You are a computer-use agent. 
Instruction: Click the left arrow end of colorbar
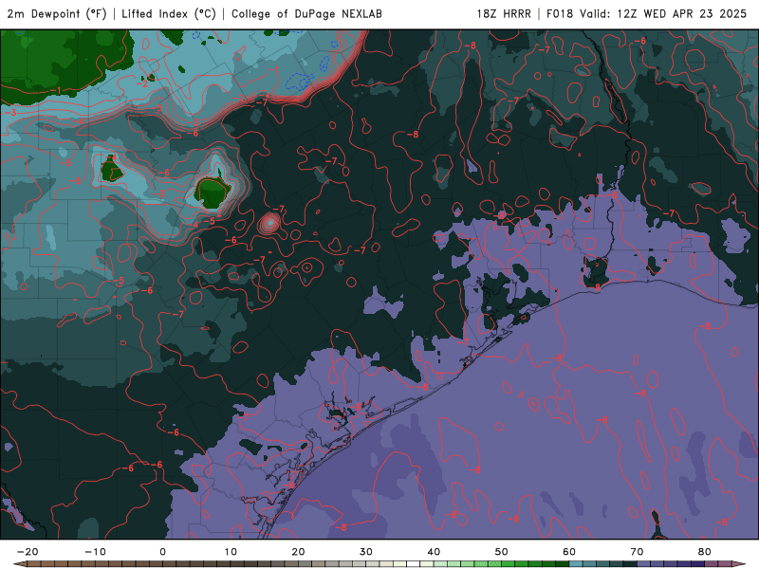[x=20, y=564]
